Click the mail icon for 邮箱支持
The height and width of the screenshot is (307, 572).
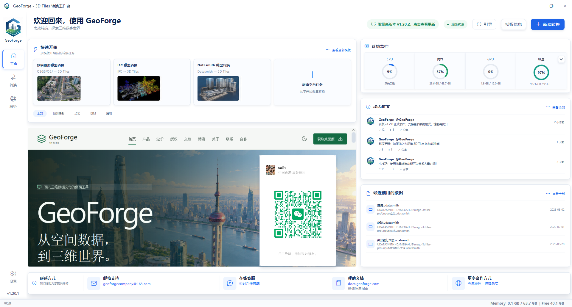(x=94, y=283)
